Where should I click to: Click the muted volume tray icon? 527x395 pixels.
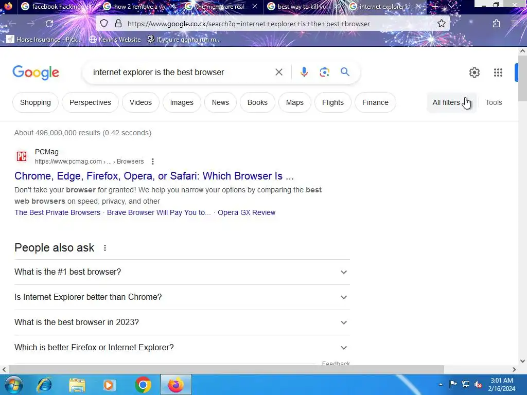[x=478, y=384]
